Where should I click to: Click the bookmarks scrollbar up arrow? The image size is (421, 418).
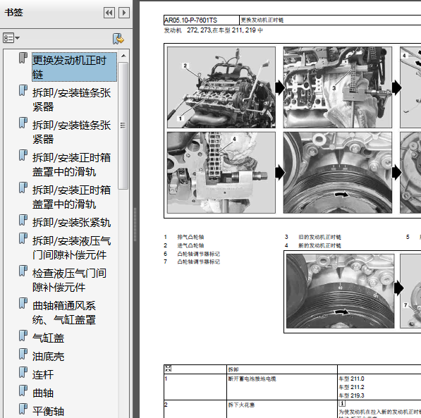(123, 56)
